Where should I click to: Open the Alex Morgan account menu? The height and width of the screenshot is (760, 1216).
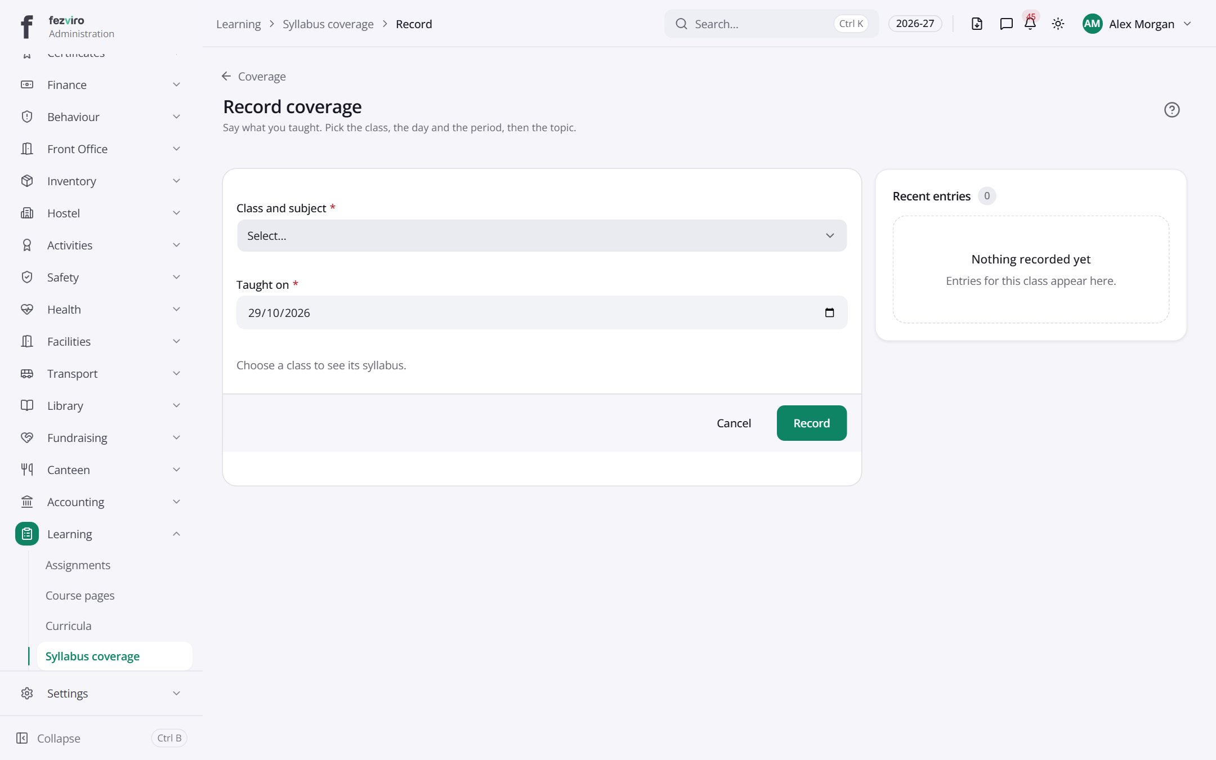[x=1137, y=24]
